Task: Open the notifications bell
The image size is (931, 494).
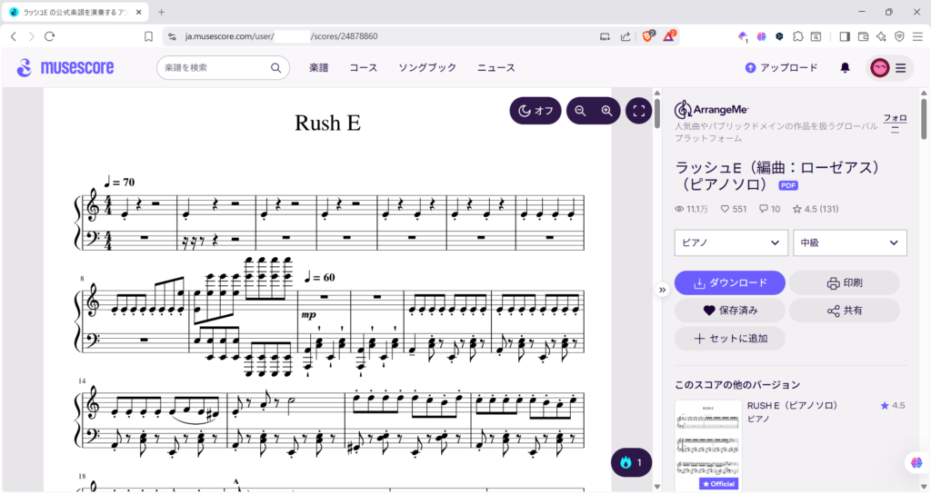Action: (x=845, y=68)
